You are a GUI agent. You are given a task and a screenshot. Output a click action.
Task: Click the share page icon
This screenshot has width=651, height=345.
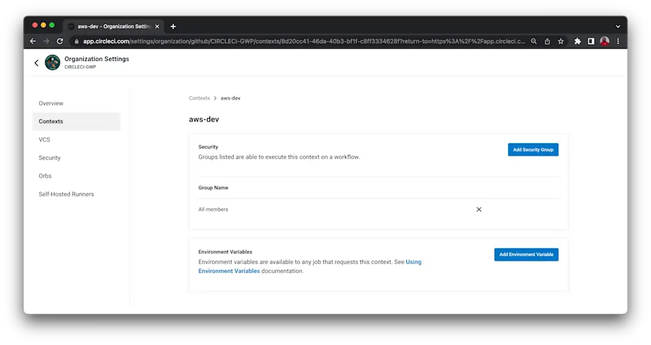(x=547, y=42)
